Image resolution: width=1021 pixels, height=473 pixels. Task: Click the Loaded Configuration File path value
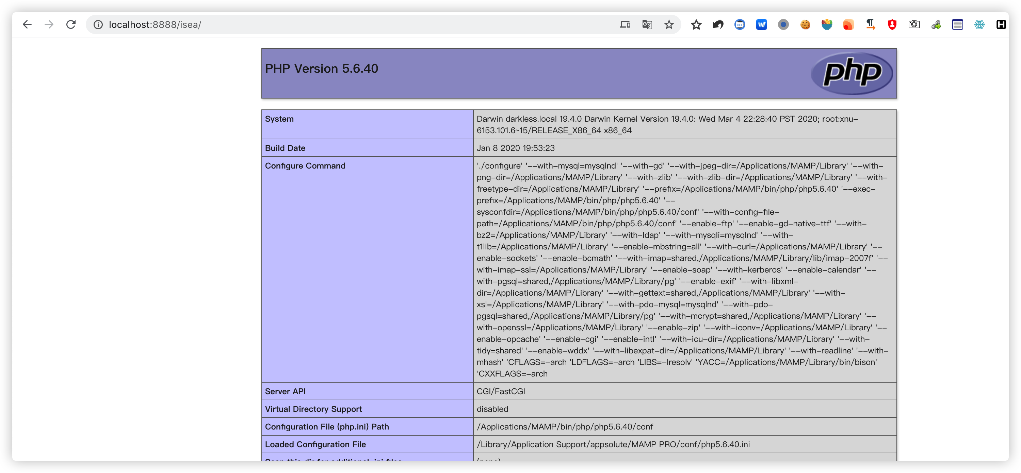613,444
